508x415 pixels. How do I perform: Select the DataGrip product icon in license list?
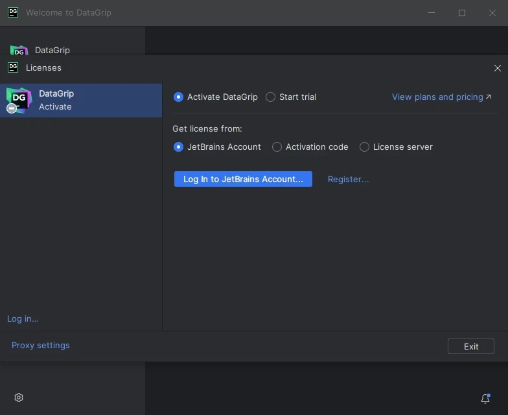pos(19,100)
